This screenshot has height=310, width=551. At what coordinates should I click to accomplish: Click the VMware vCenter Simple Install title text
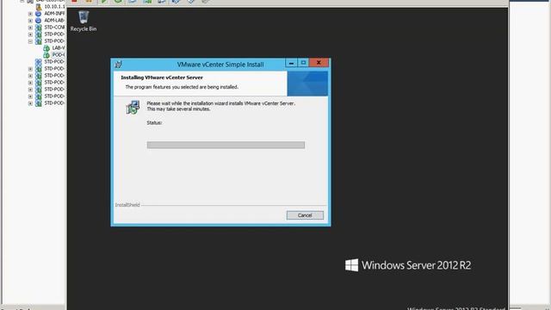pos(220,65)
